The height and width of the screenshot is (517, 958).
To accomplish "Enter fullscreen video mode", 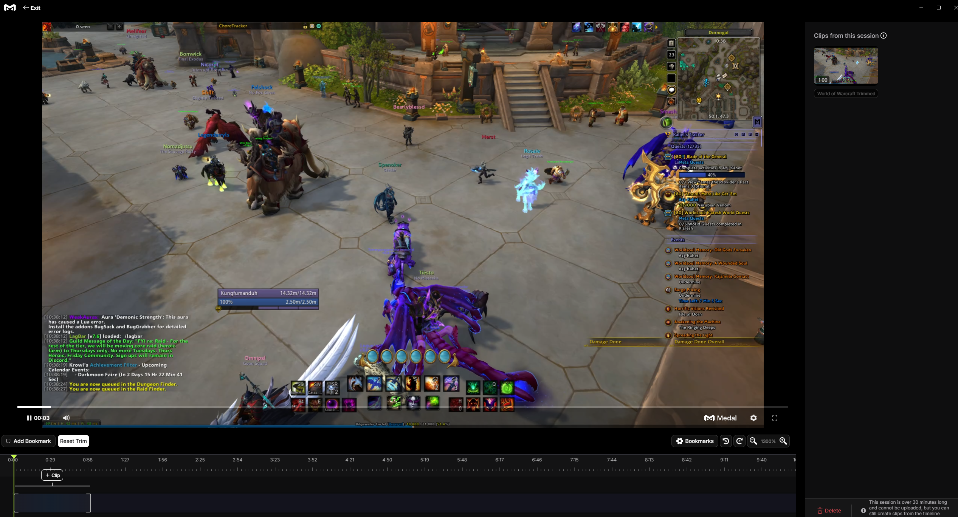I will 775,418.
